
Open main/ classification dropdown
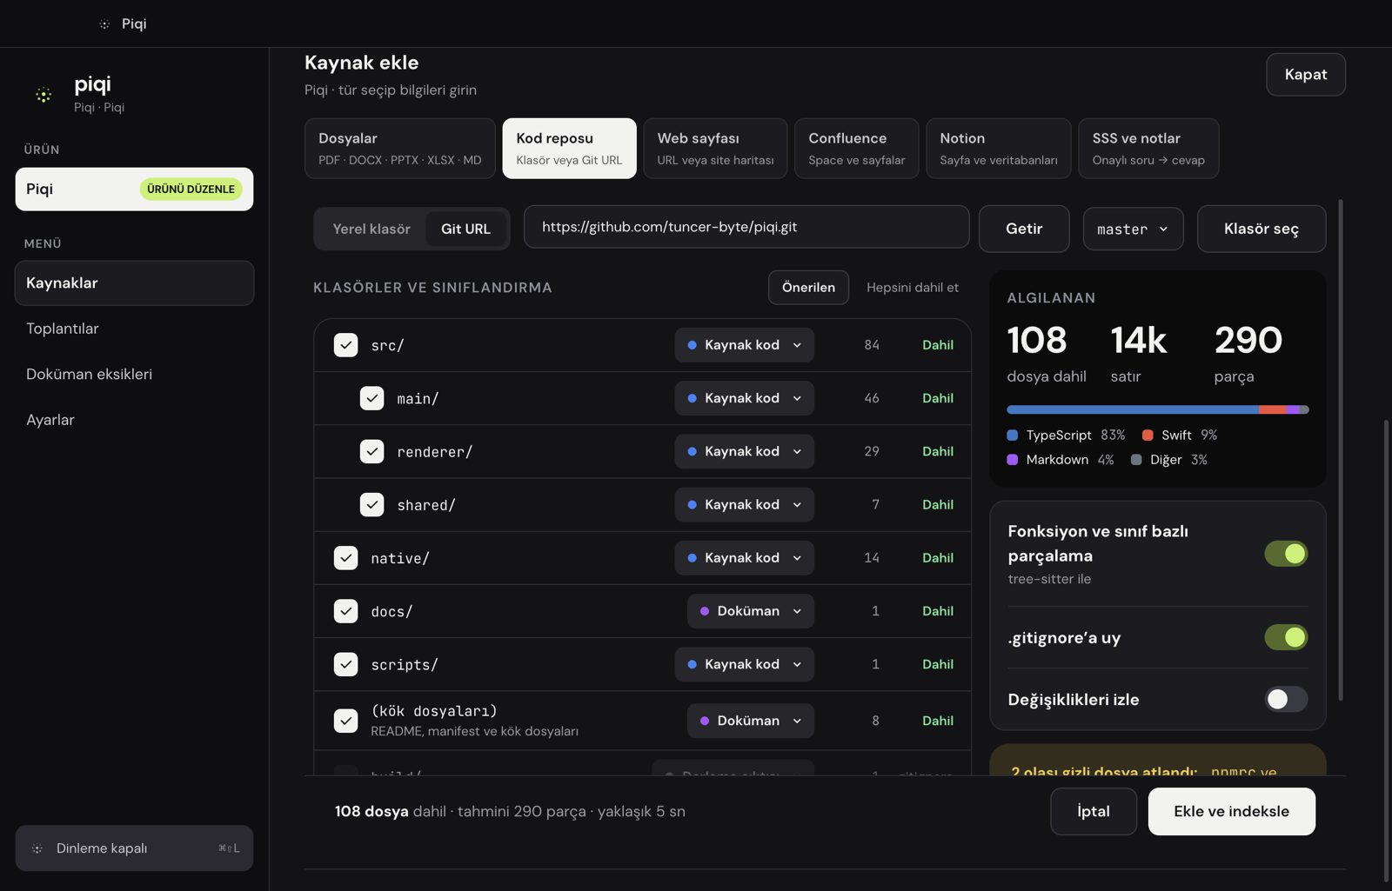[744, 398]
